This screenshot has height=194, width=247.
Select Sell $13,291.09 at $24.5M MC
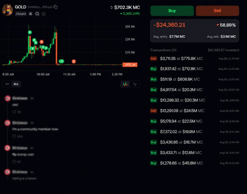click(x=195, y=111)
